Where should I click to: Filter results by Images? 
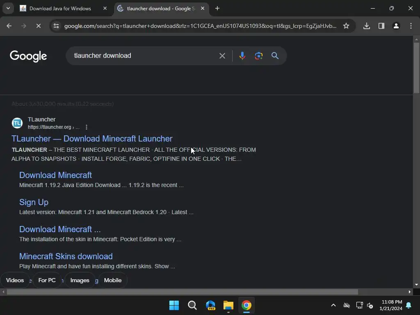80,280
